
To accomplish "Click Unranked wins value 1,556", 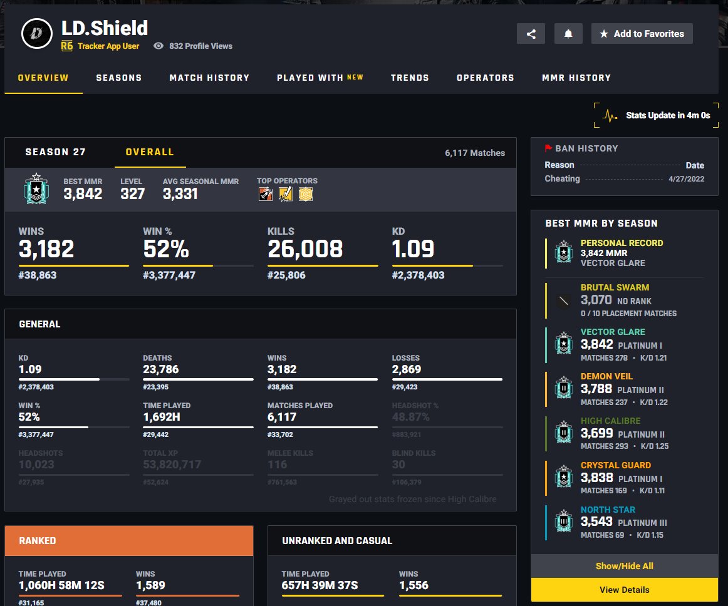I will coord(413,585).
